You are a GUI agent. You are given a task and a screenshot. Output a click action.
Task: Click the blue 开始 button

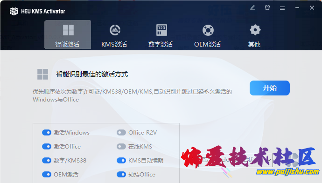pos(270,88)
